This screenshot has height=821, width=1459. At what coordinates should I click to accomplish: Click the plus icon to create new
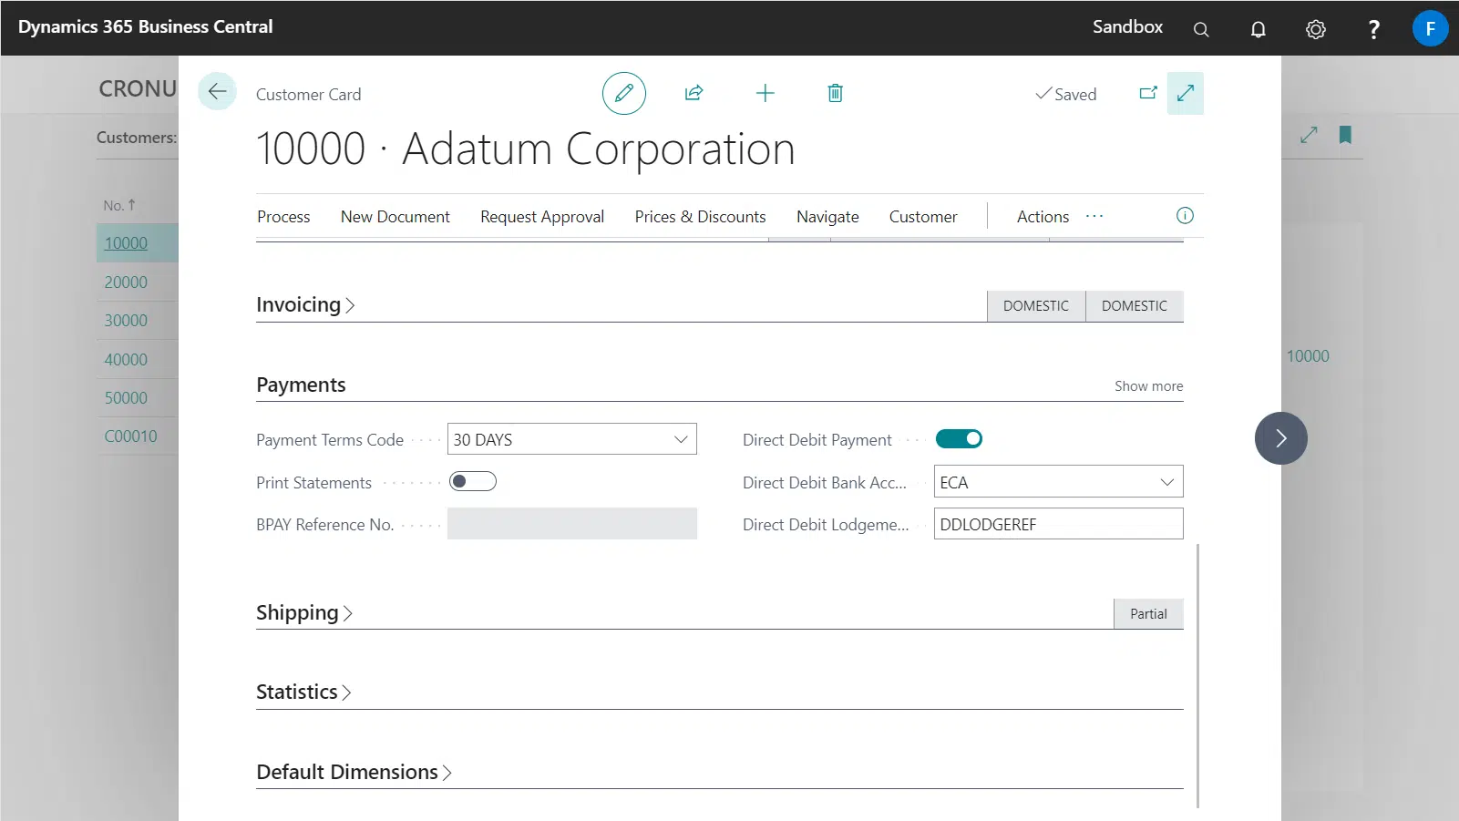pos(765,93)
